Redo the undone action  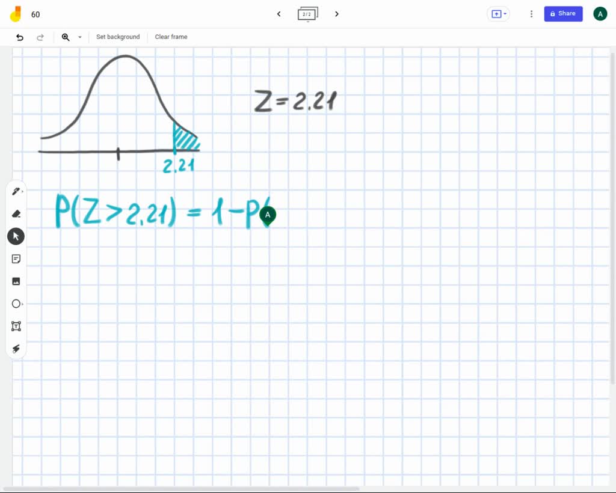click(x=40, y=37)
